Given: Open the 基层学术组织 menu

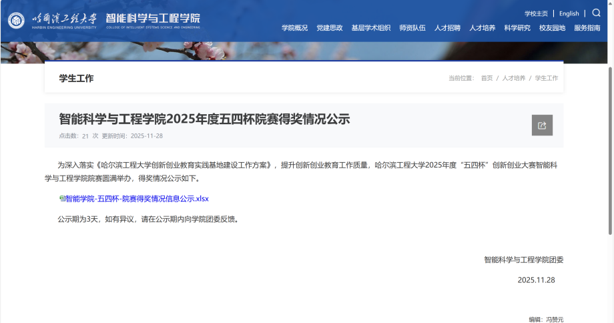Looking at the screenshot, I should tap(371, 28).
